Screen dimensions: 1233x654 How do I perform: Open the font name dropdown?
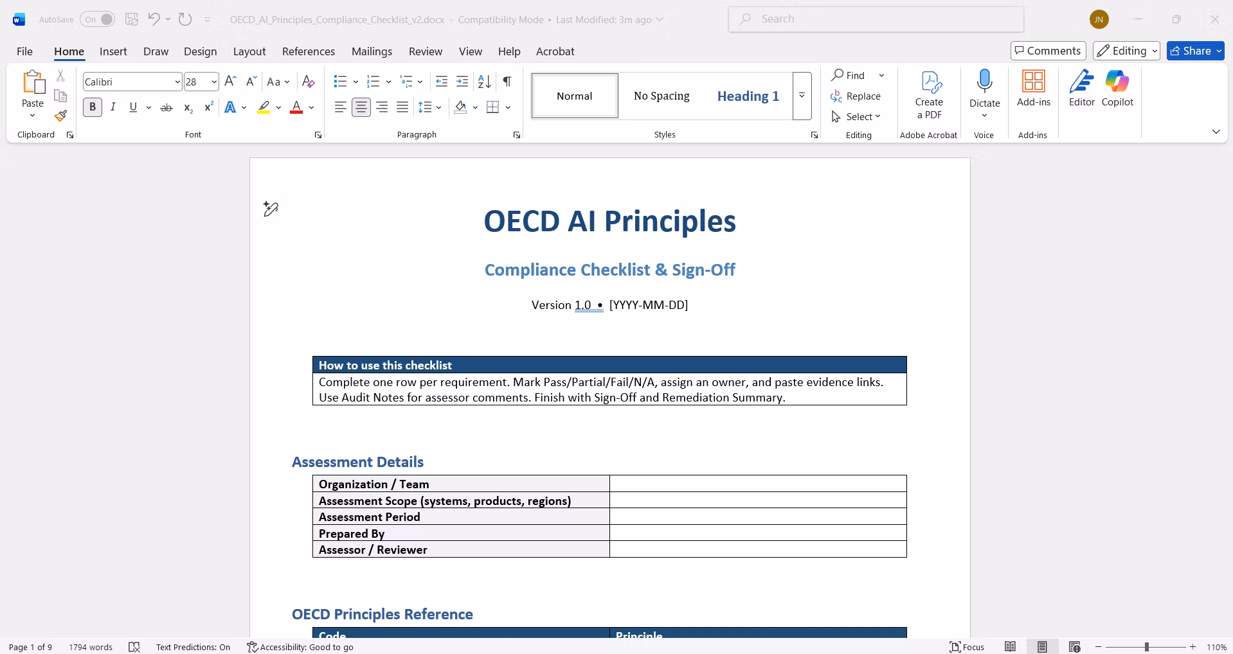tap(177, 82)
